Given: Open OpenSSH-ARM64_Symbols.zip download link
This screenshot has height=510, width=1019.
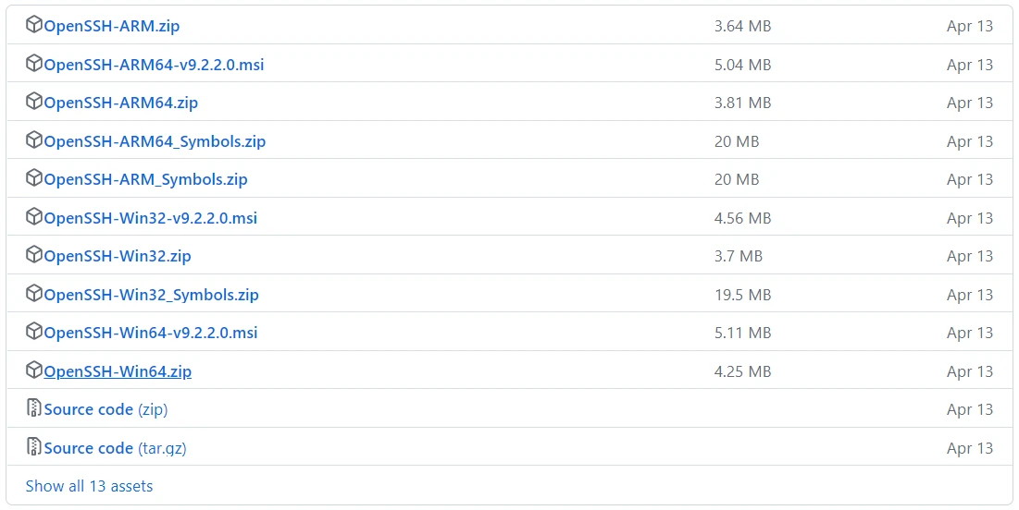Looking at the screenshot, I should [155, 141].
